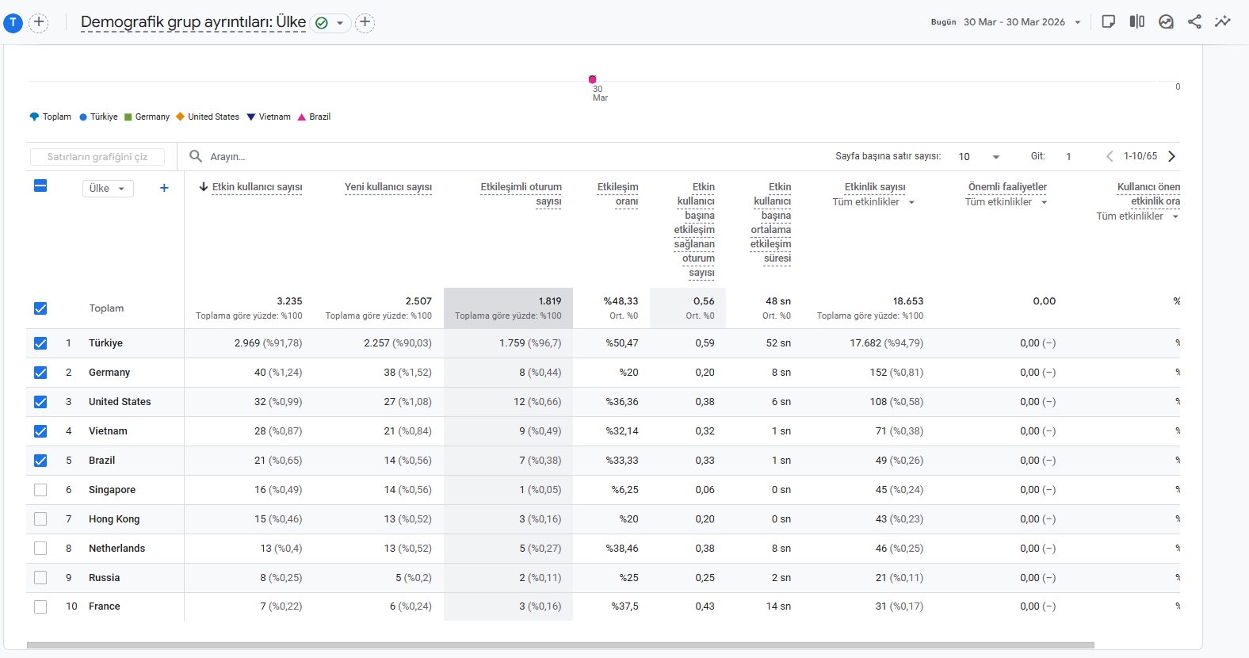Open the customize report note icon
The width and height of the screenshot is (1249, 658).
1109,21
